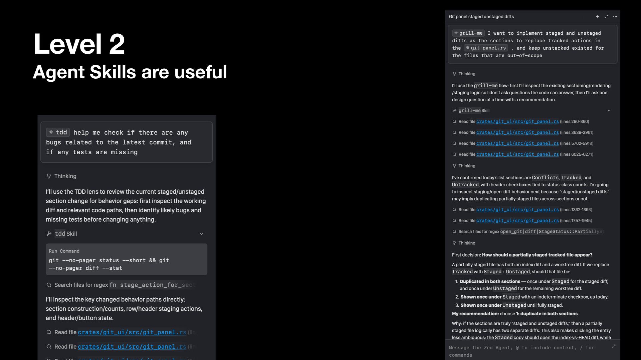The height and width of the screenshot is (360, 641).
Task: Open git_panel.rs link for lines 1332-1393
Action: point(517,210)
